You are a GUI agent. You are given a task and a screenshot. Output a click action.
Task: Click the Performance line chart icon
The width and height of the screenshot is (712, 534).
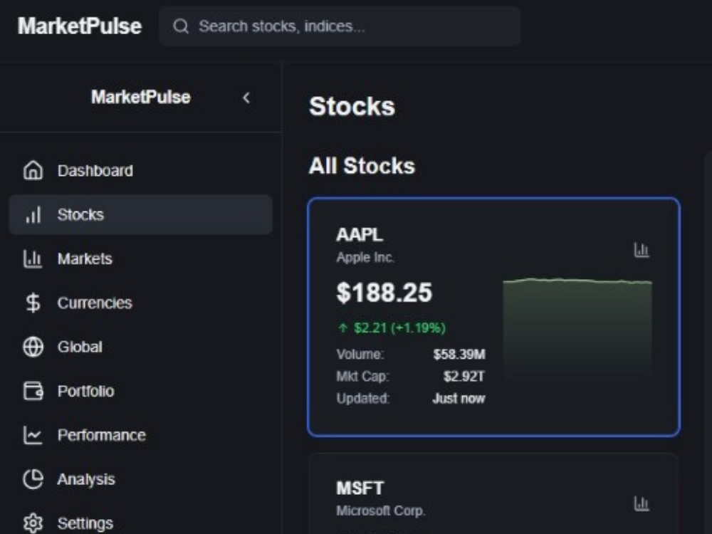33,435
